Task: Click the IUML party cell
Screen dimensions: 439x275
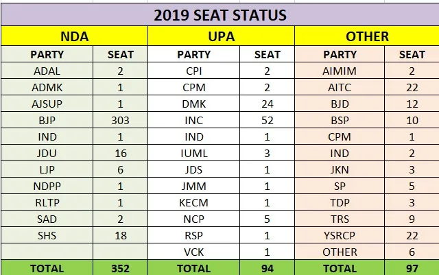Action: 194,153
